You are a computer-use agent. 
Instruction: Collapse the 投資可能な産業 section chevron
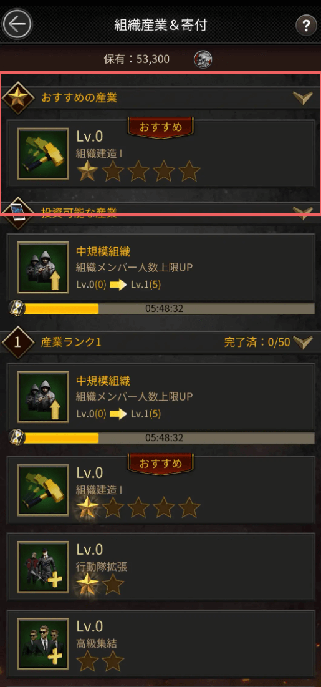click(x=302, y=213)
